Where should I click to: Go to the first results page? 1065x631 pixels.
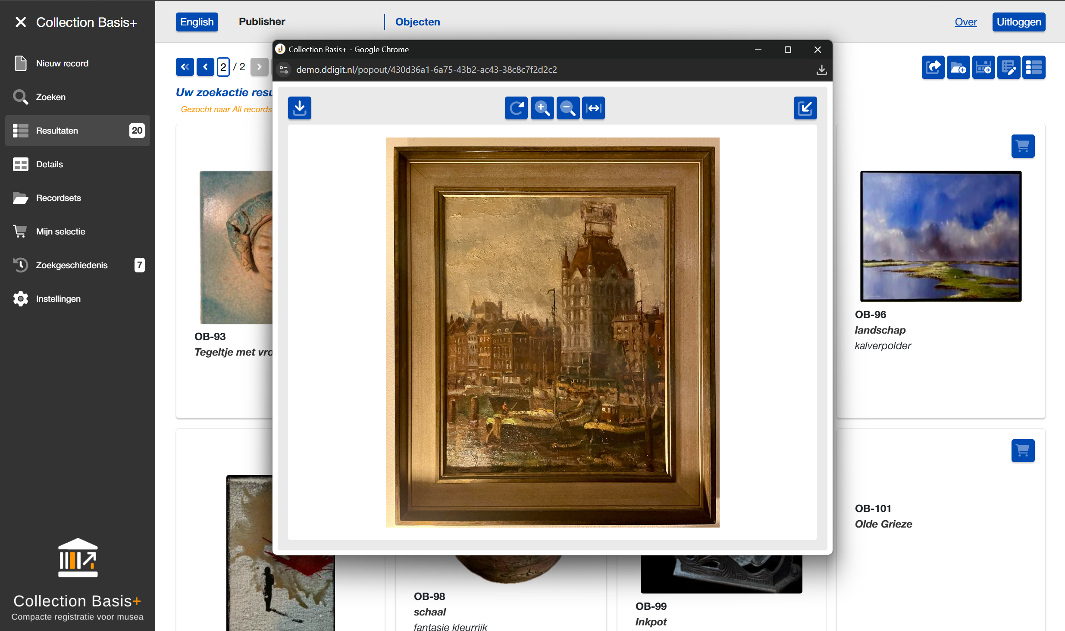click(x=185, y=67)
